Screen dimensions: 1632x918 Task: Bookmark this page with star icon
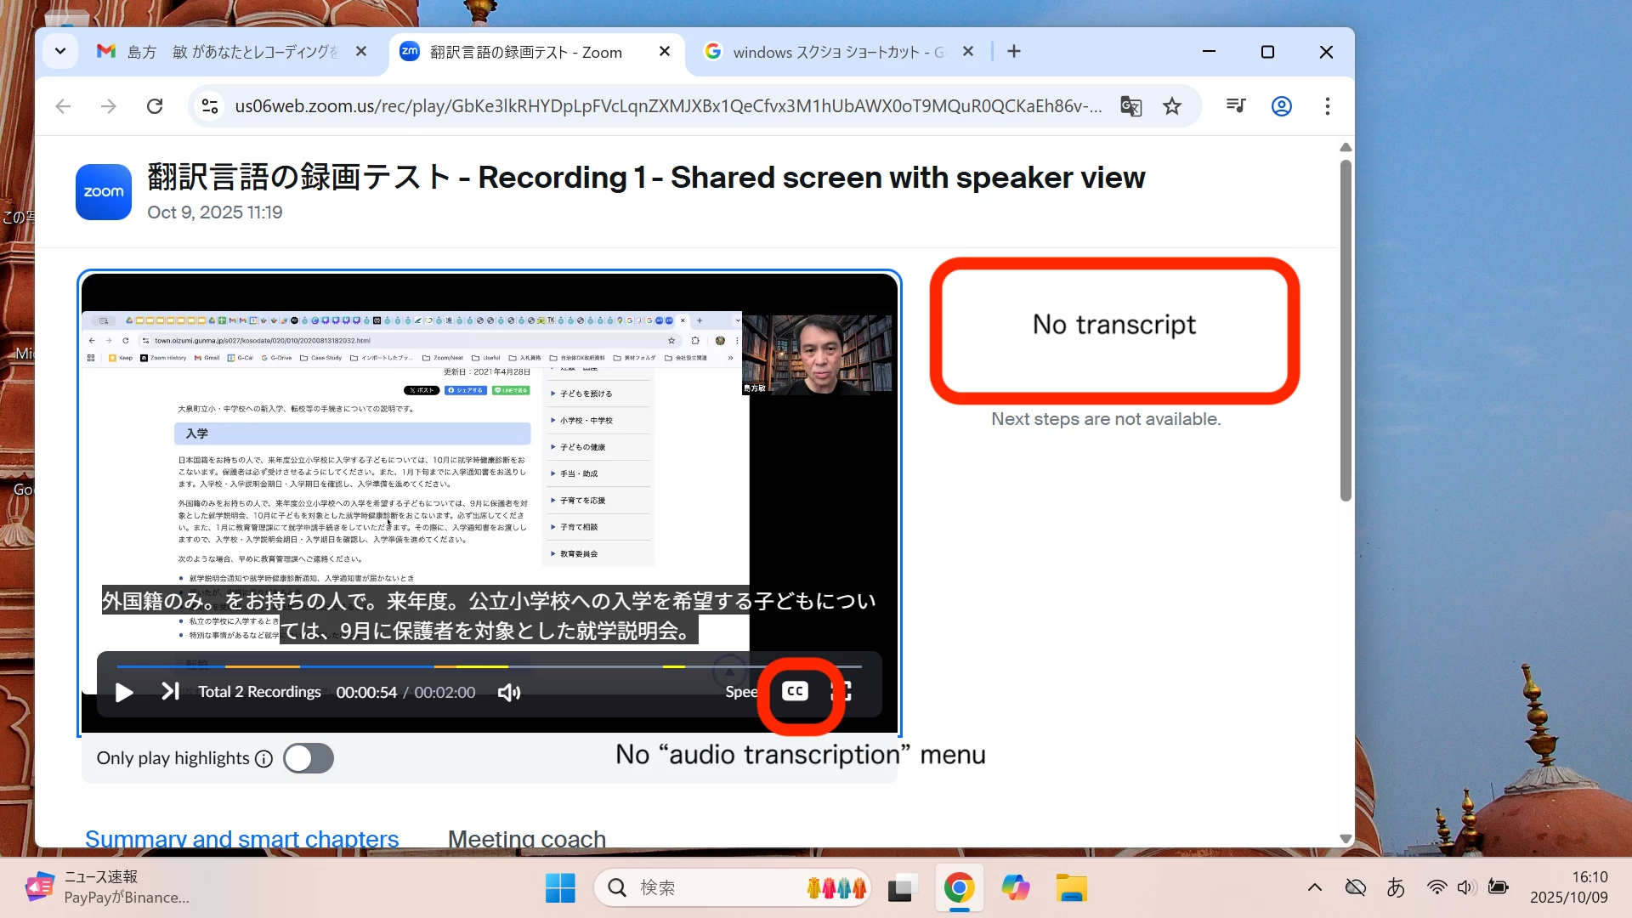1172,106
